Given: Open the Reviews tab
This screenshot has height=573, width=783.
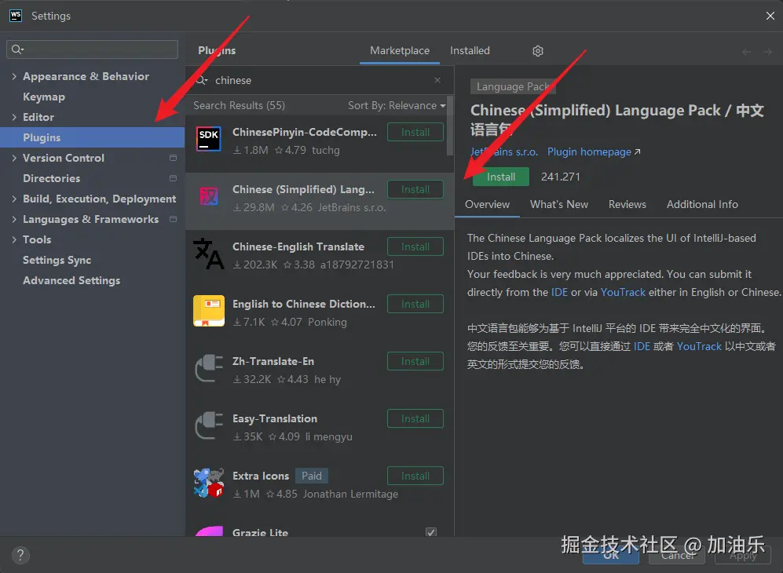Looking at the screenshot, I should click(627, 204).
